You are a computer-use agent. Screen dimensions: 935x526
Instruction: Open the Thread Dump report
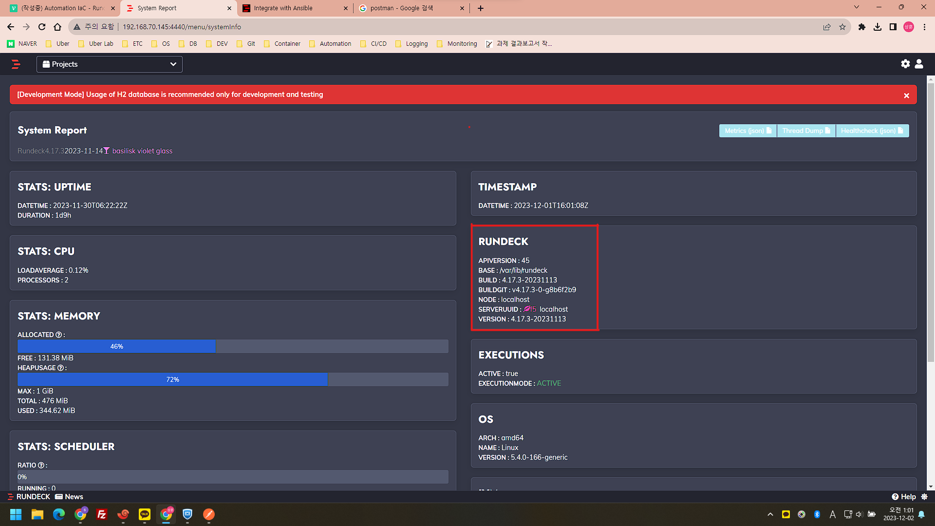[806, 131]
